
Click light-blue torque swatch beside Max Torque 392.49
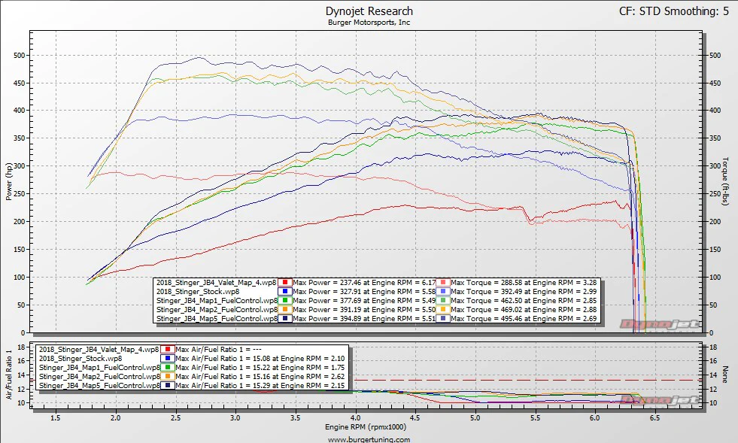(x=443, y=291)
